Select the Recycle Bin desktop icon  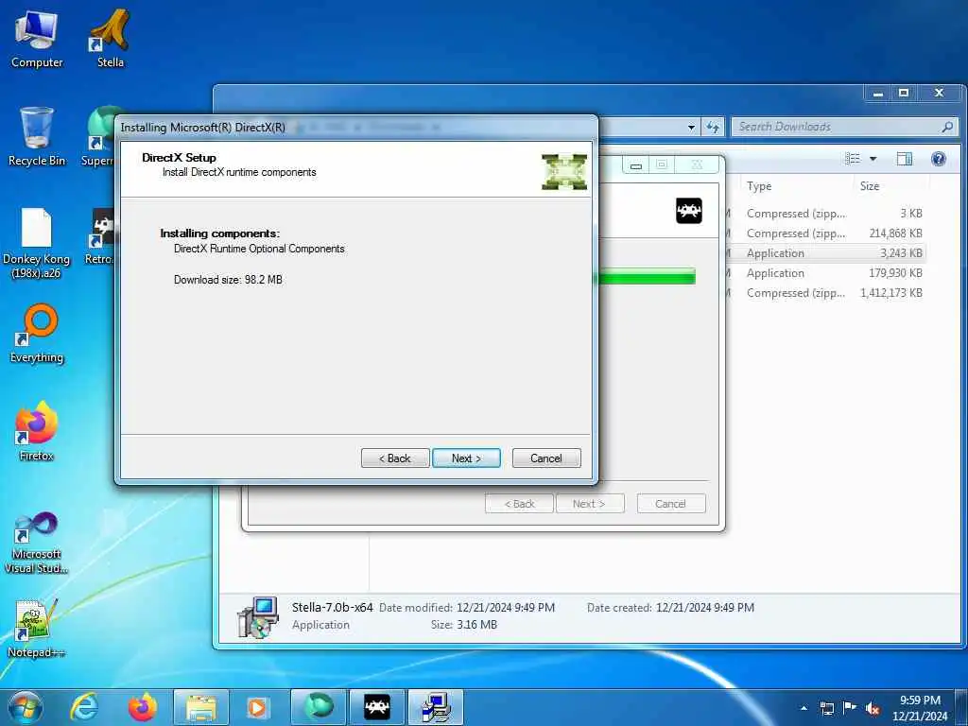37,137
